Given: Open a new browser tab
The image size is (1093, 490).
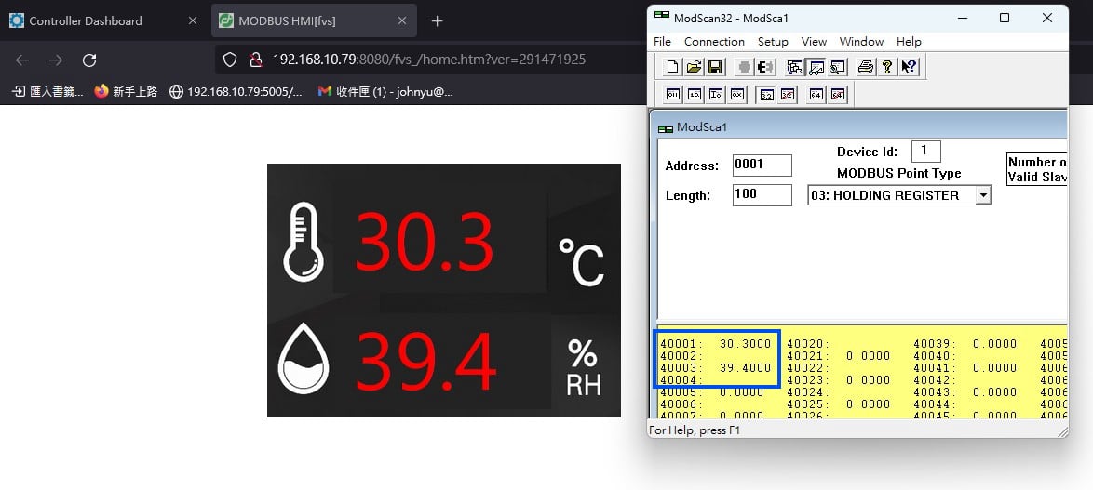Looking at the screenshot, I should click(437, 20).
